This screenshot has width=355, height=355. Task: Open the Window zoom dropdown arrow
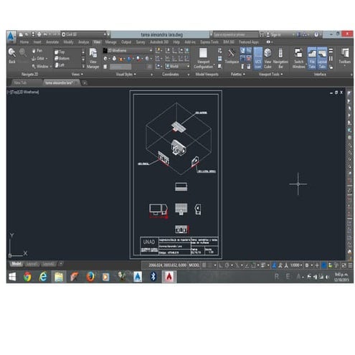coord(50,66)
